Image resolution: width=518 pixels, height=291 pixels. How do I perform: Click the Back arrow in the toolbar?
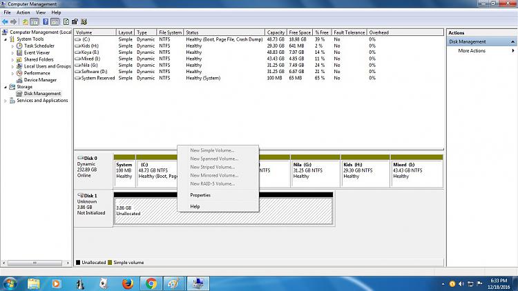(x=5, y=22)
